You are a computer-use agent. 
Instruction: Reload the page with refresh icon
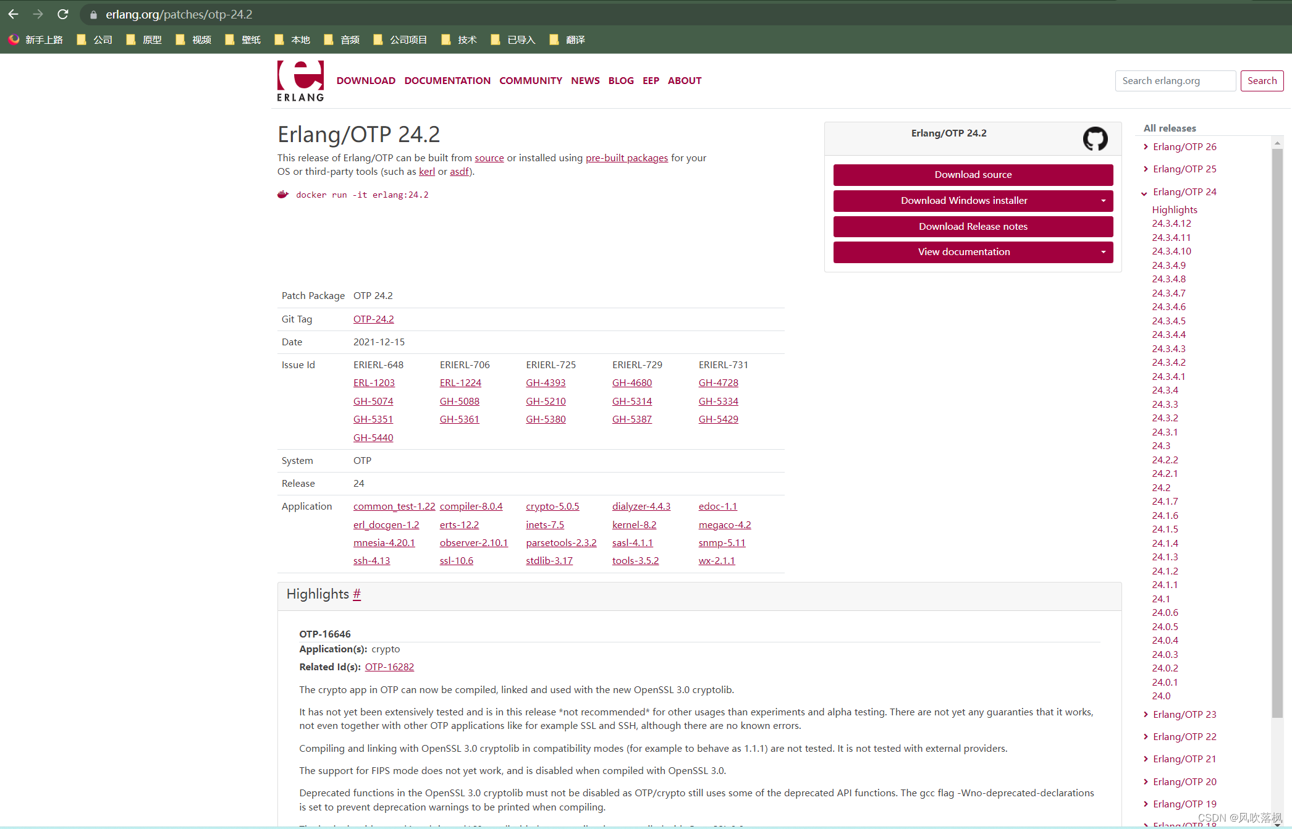coord(62,14)
